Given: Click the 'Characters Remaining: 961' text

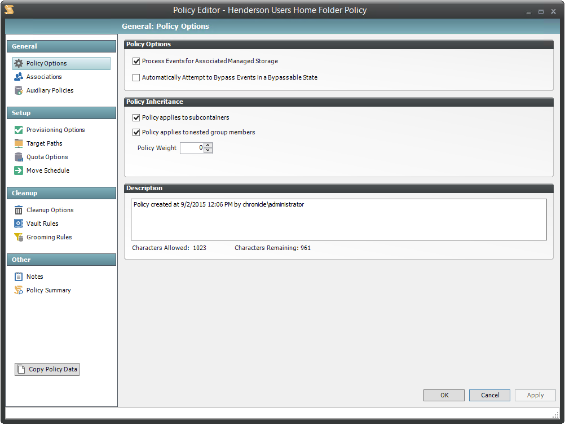Looking at the screenshot, I should [272, 248].
